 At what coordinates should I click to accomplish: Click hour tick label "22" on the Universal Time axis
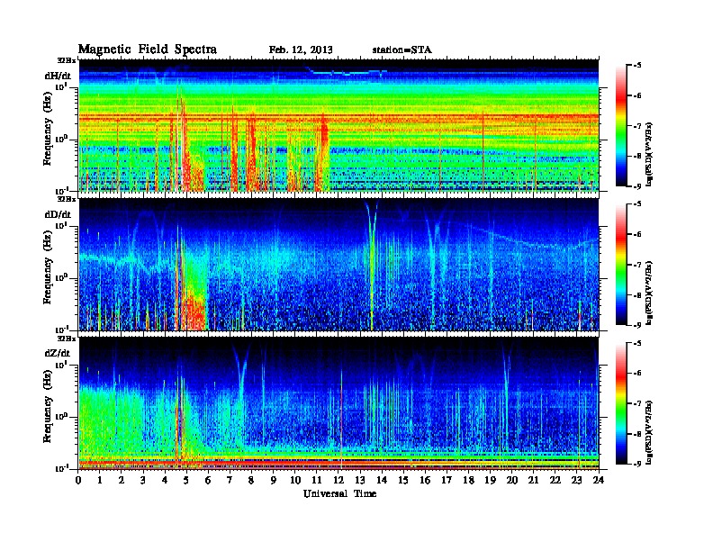(x=555, y=480)
